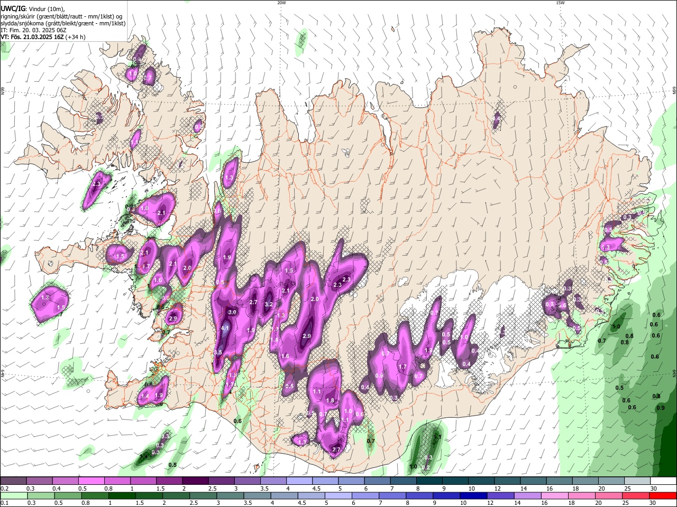Select the 'rigning/skúrir' legend description line
677x507 pixels.
pyautogui.click(x=61, y=16)
